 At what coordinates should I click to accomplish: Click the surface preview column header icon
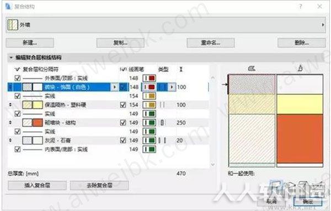point(300,68)
